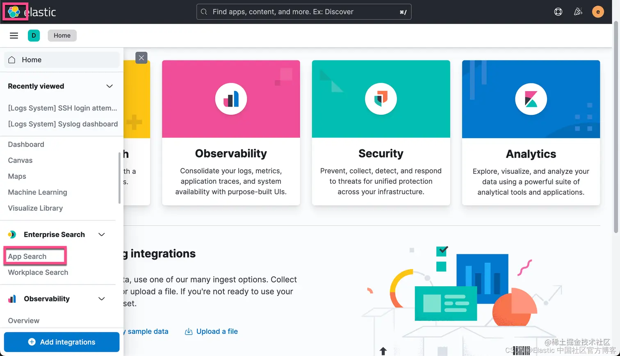This screenshot has height=356, width=620.
Task: Open recently viewed Syslog dashboard item
Action: pyautogui.click(x=63, y=124)
